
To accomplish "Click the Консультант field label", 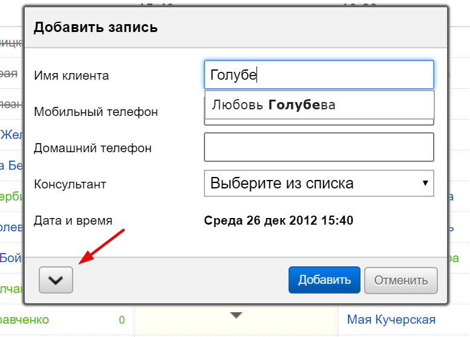I will tap(70, 184).
